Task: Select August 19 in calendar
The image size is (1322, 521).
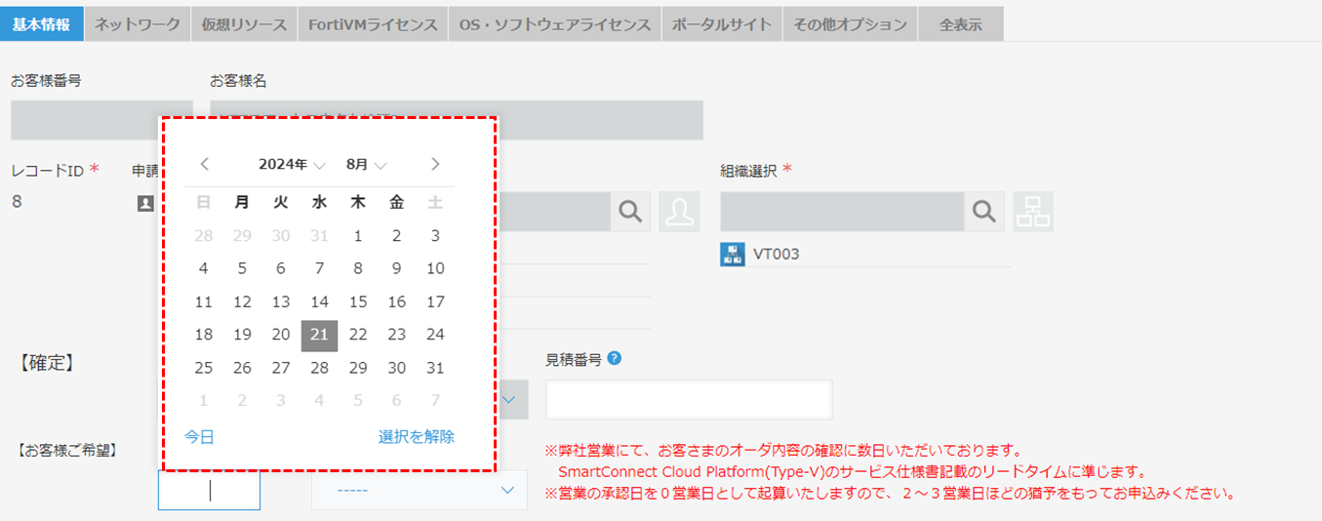Action: pos(242,335)
